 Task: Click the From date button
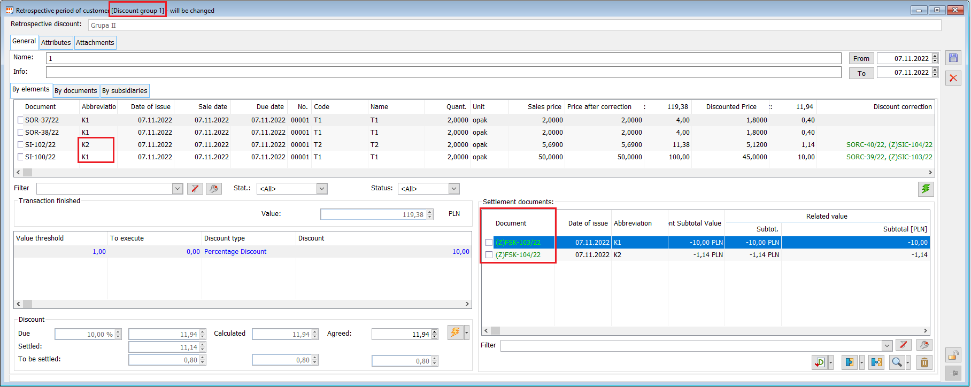tap(861, 58)
